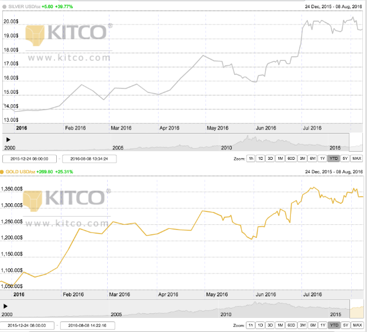Set silver chart zoom to 1h

pyautogui.click(x=251, y=159)
